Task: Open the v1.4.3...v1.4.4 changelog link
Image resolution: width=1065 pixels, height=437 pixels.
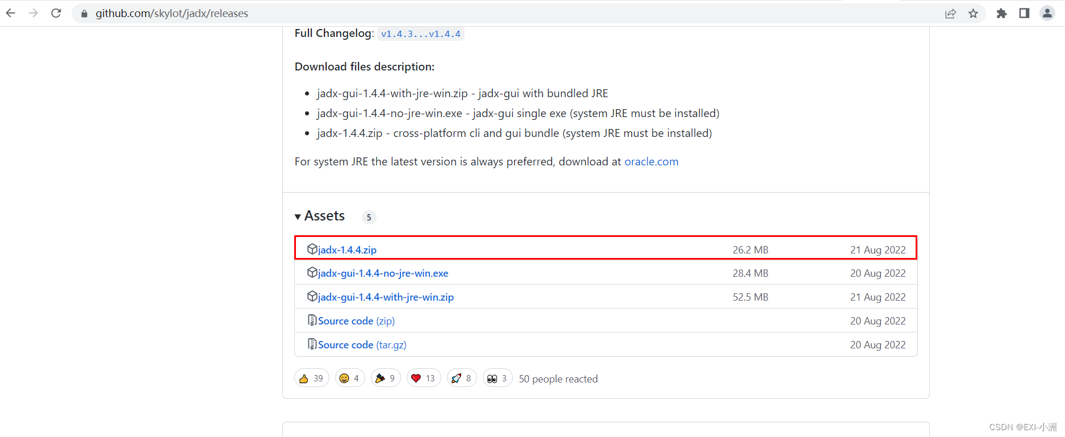Action: (x=421, y=34)
